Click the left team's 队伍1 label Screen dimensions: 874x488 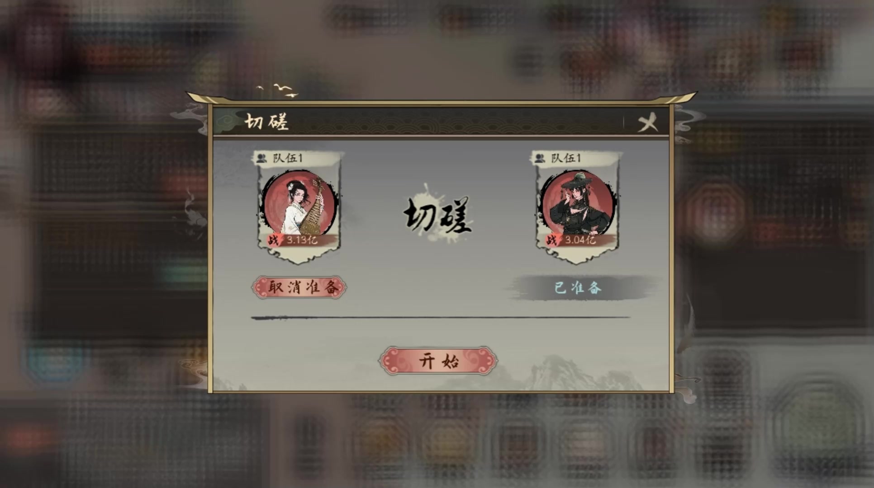(288, 158)
